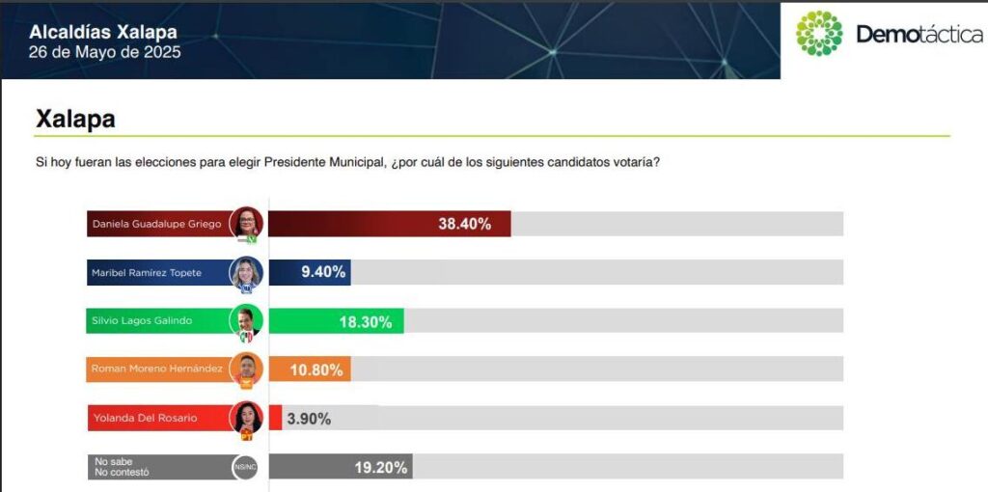
Task: Select Maribel Ramirez Topete's portrait icon
Action: point(246,273)
